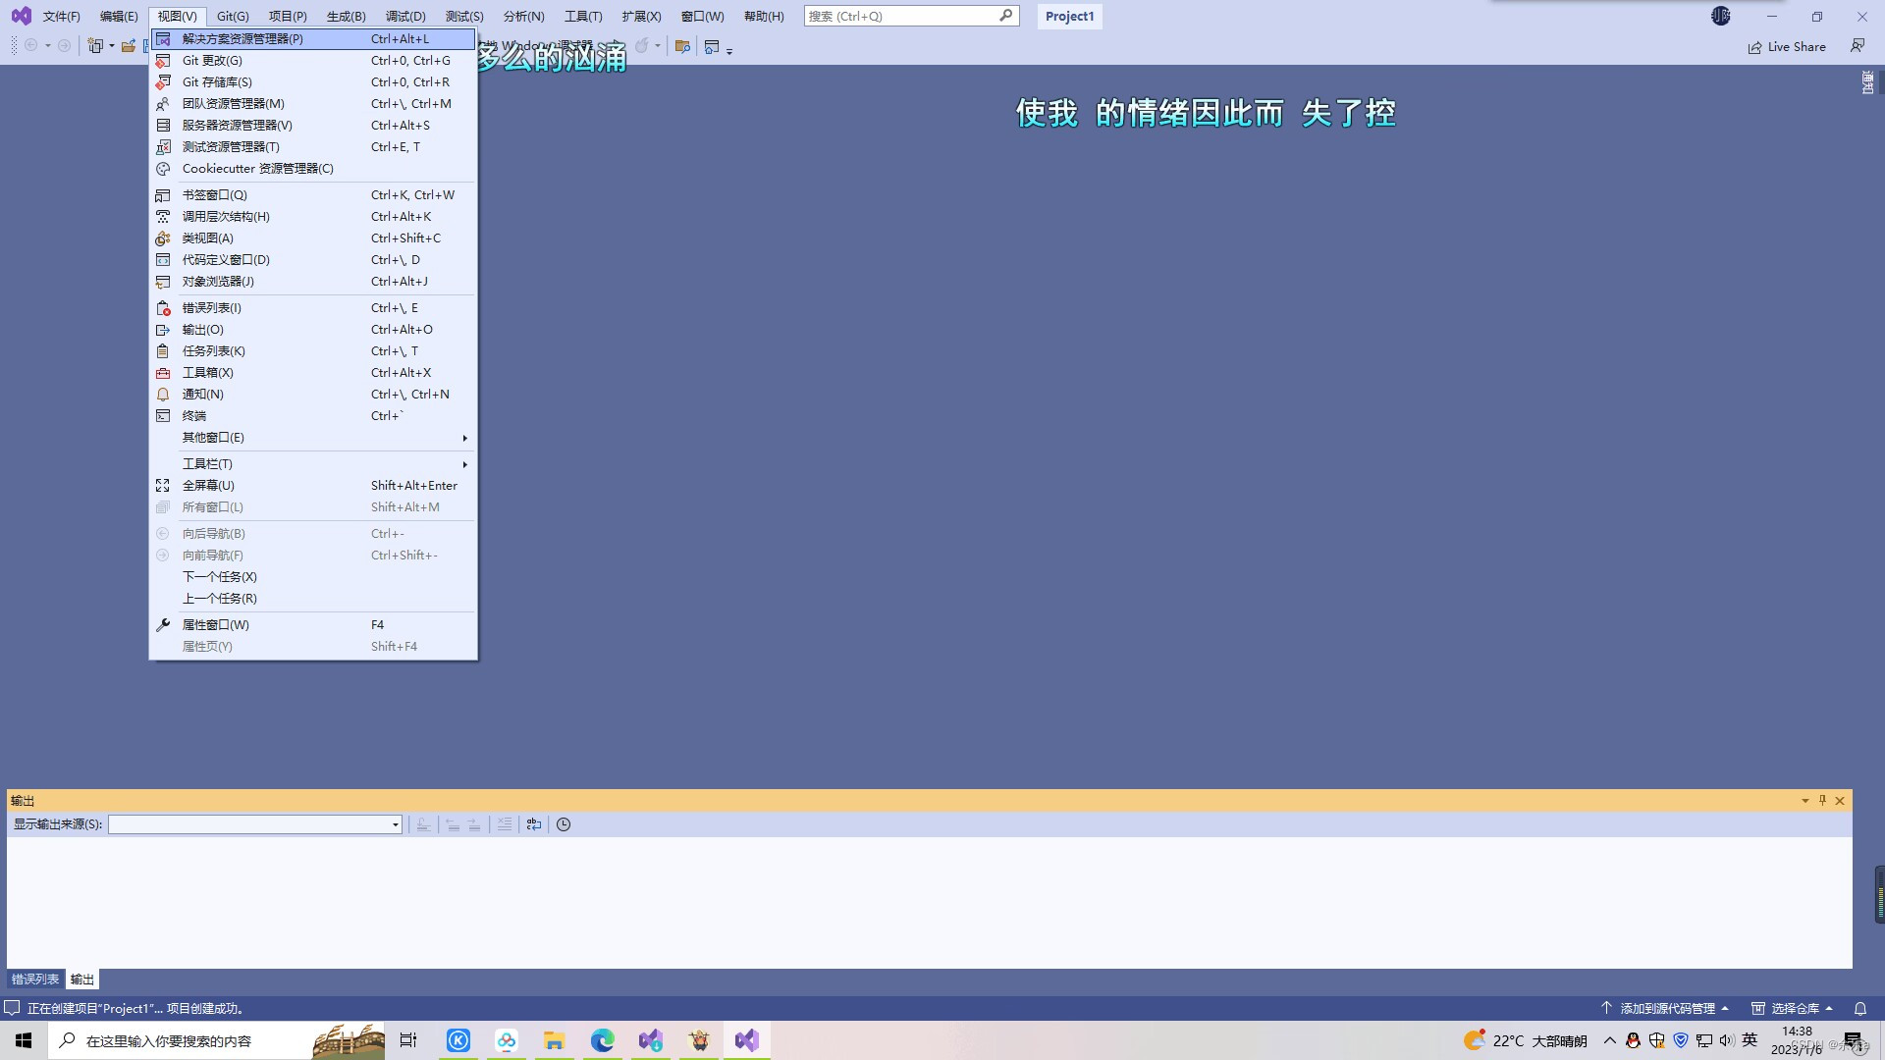The width and height of the screenshot is (1885, 1060).
Task: Open 服务器资源管理器(V) entry
Action: pos(313,126)
